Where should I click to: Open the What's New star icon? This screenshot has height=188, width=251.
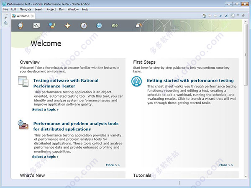pos(67,26)
